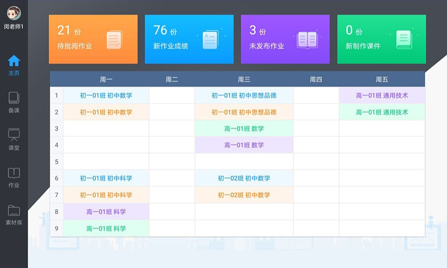Screen dimensions: 447x268
Task: Open Wednesday period 6 初一02班 初中数学
Action: click(x=244, y=178)
